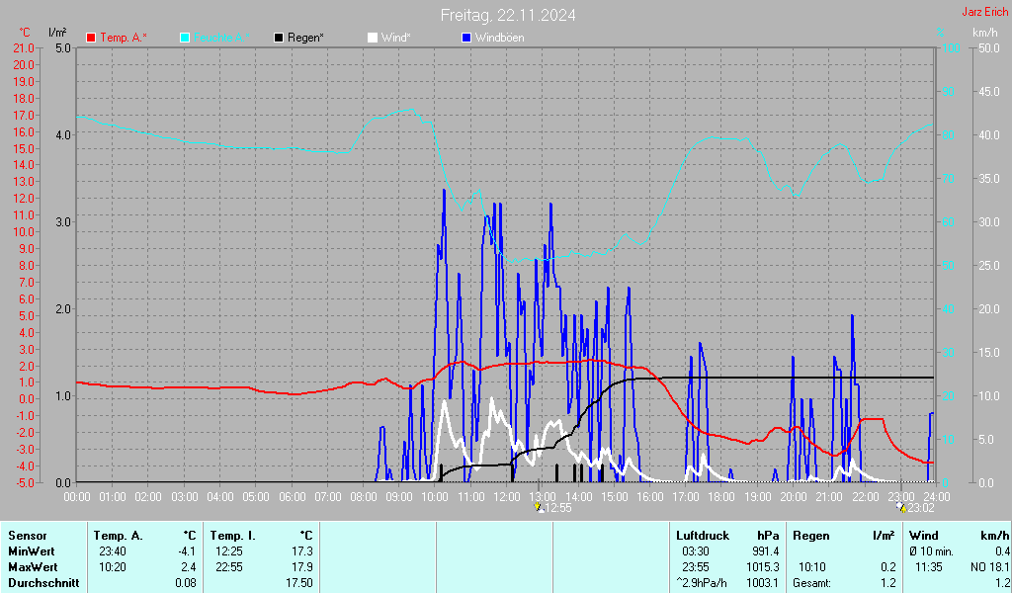
Task: Click the Freitag, 22.11.2024 title
Action: 508,15
